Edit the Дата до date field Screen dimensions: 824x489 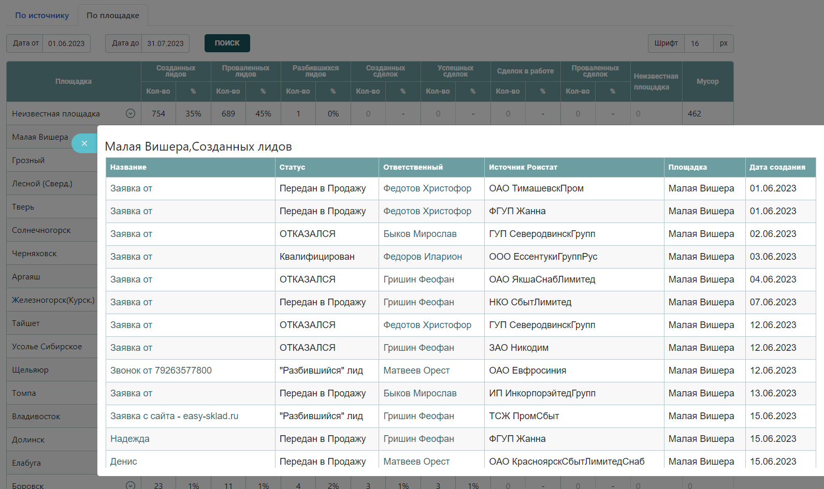165,43
